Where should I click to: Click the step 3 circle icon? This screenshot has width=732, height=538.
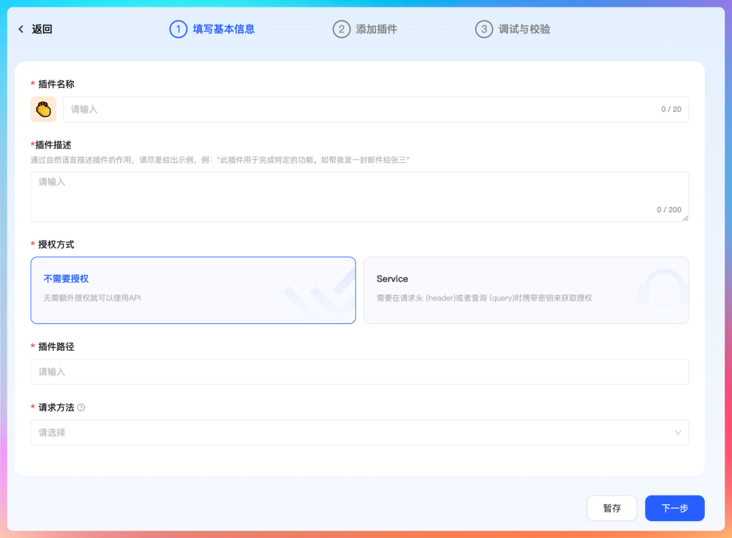pyautogui.click(x=484, y=29)
